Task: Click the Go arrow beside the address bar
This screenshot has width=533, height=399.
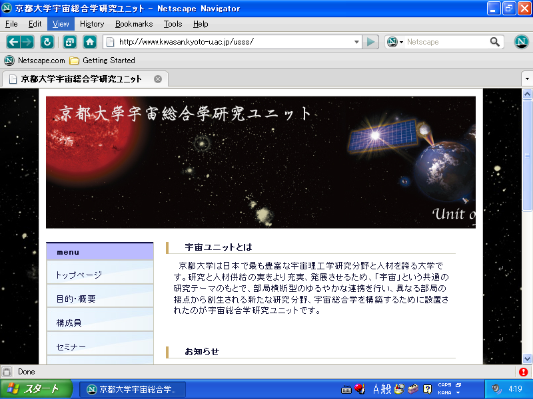Action: pos(370,42)
